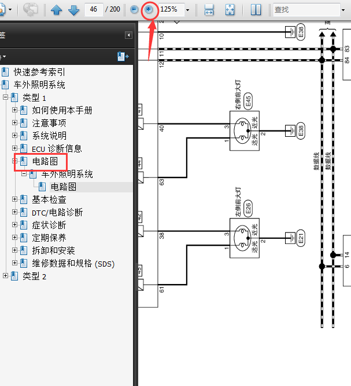Viewport: 351px width, 386px height.
Task: Open the 查找 search options dropdown
Action: (x=343, y=10)
